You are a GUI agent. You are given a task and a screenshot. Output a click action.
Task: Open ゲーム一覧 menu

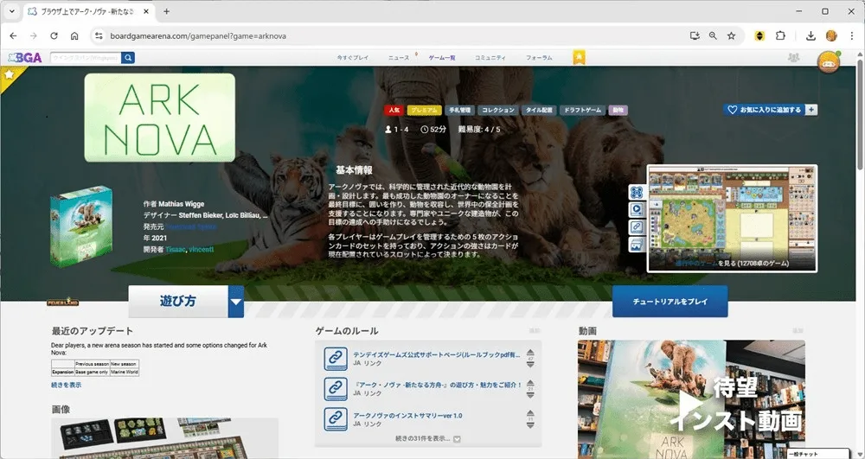click(442, 57)
